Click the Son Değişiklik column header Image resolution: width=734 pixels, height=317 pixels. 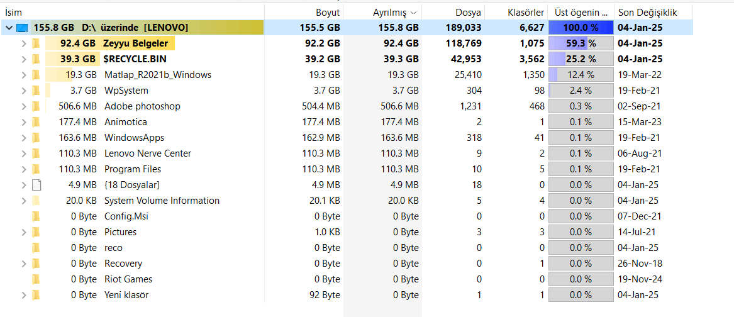click(x=647, y=13)
